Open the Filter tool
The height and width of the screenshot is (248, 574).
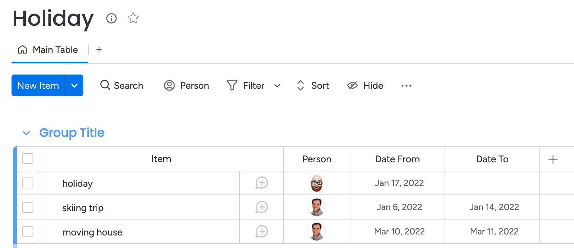pos(246,85)
